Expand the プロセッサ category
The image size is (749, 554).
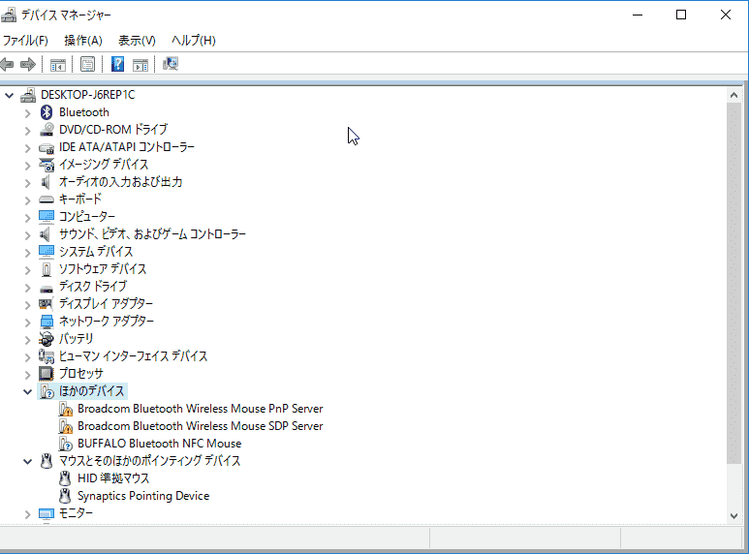pos(28,374)
